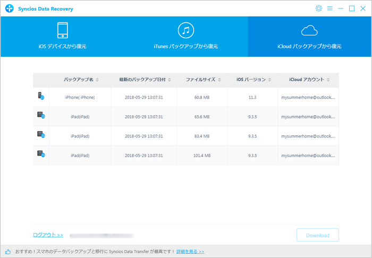This screenshot has width=372, height=258.
Task: Click the phone icon for iOS device recovery
Action: [63, 30]
